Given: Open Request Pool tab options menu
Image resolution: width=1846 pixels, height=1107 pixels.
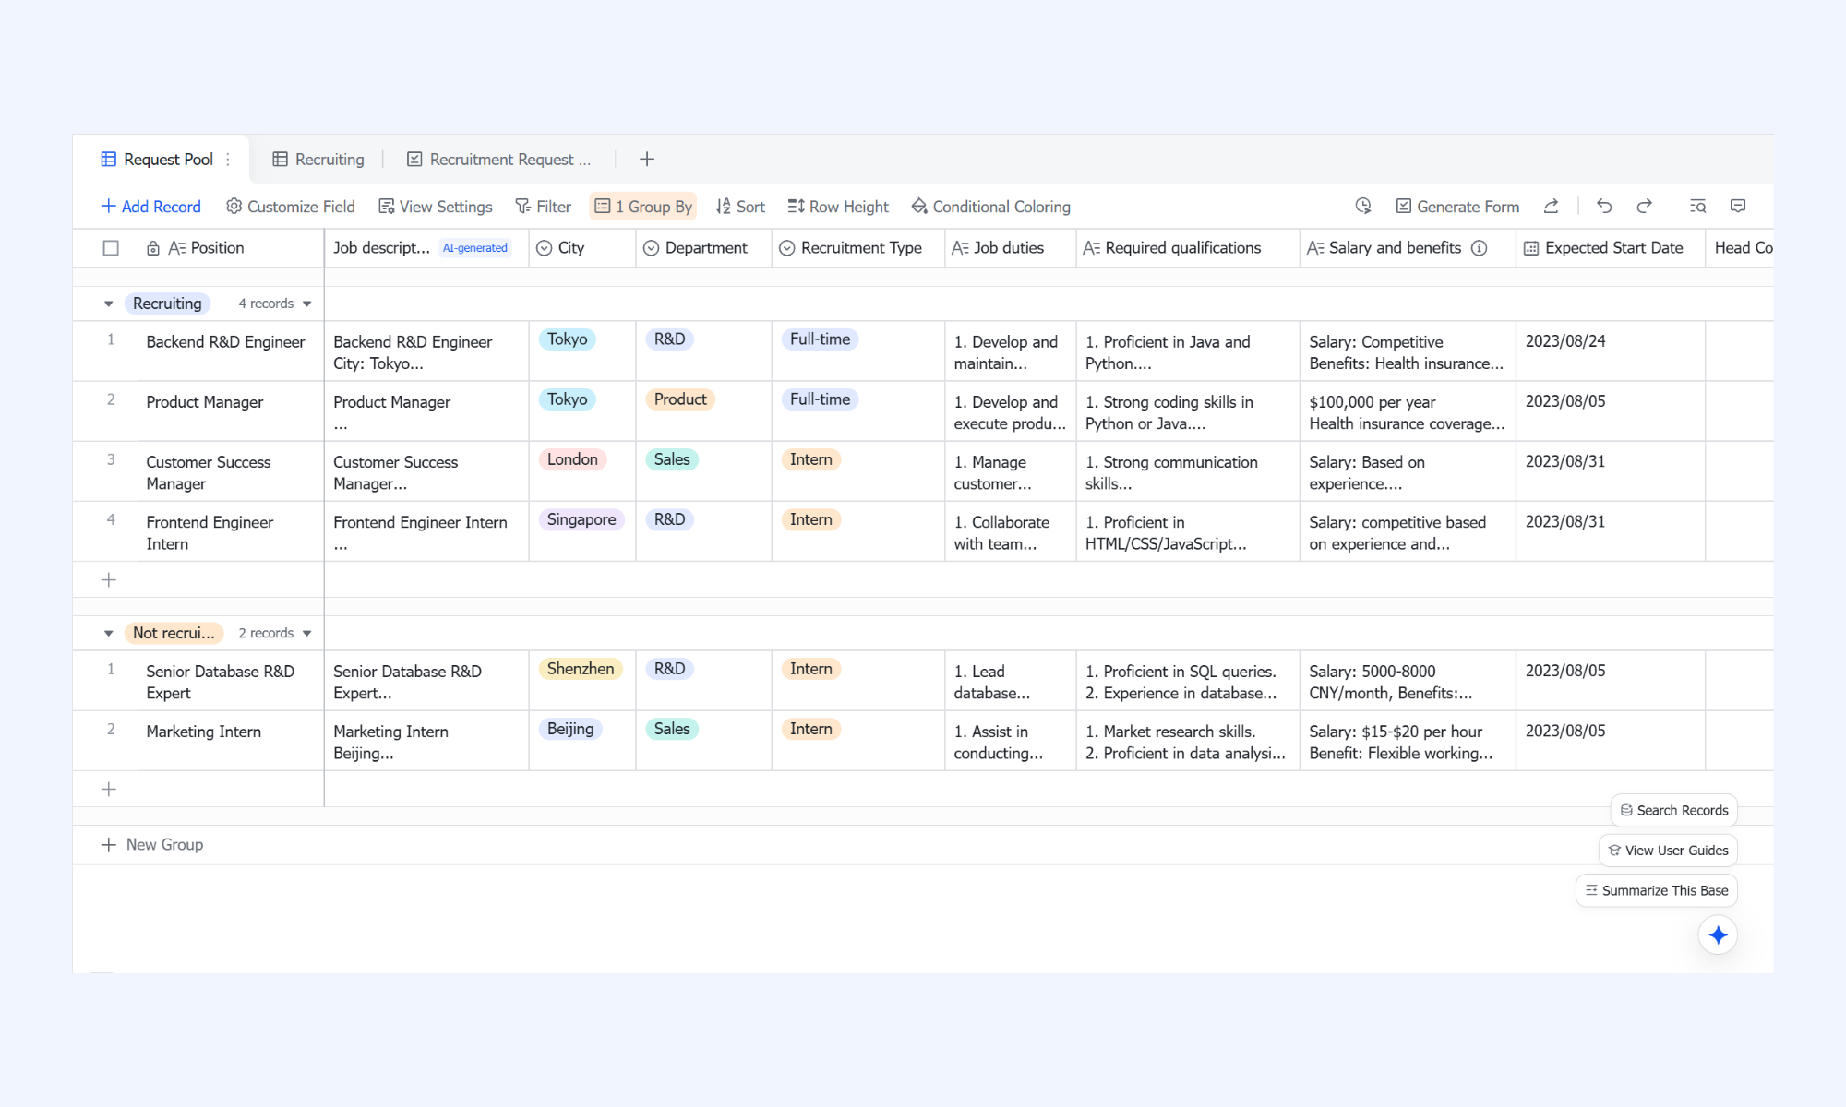Looking at the screenshot, I should [228, 160].
